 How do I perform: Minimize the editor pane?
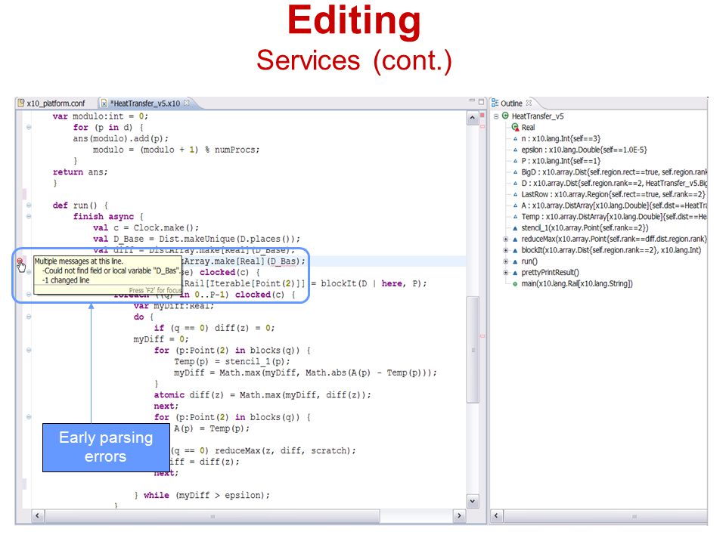(x=472, y=100)
